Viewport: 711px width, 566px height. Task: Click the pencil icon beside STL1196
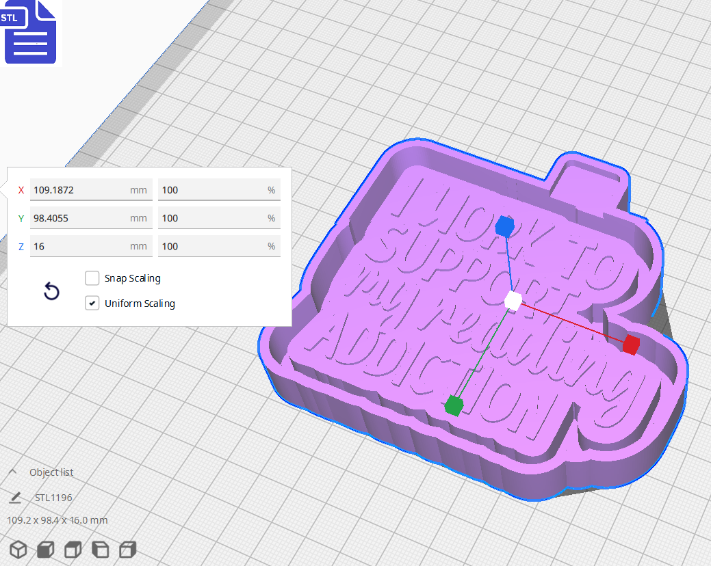tap(16, 498)
